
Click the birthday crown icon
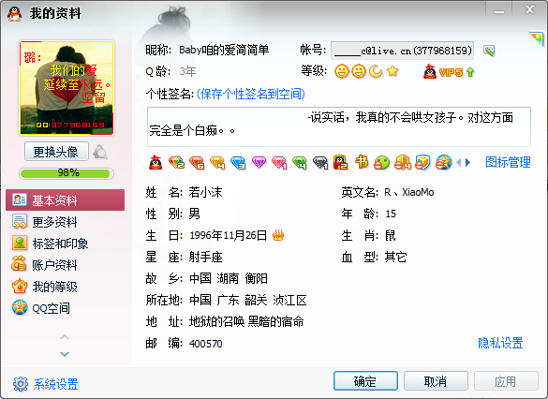tap(278, 235)
